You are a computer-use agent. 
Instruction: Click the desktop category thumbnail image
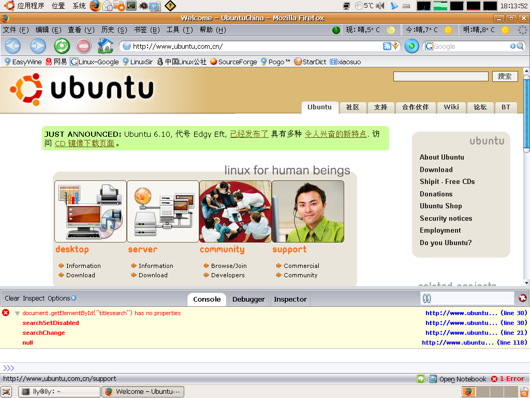point(90,211)
